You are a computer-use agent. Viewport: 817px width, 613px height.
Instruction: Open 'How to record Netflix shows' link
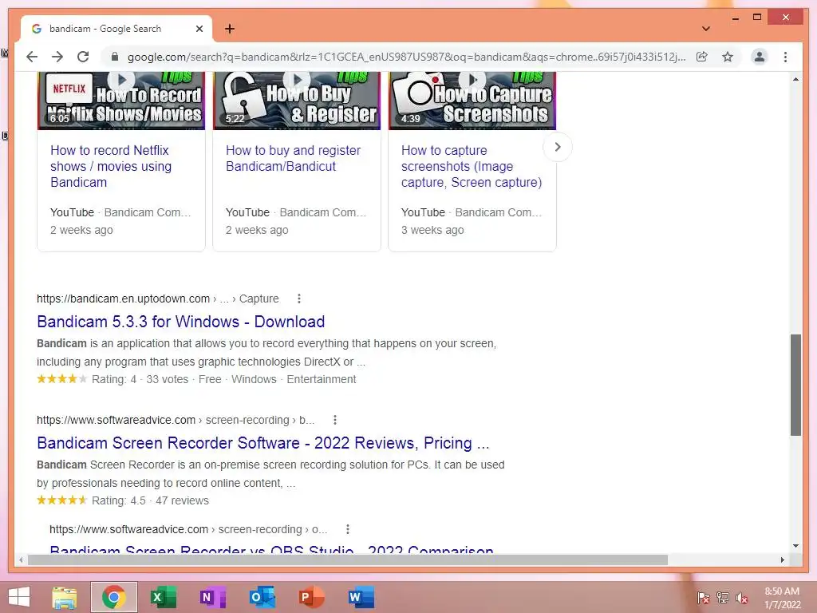click(x=111, y=166)
